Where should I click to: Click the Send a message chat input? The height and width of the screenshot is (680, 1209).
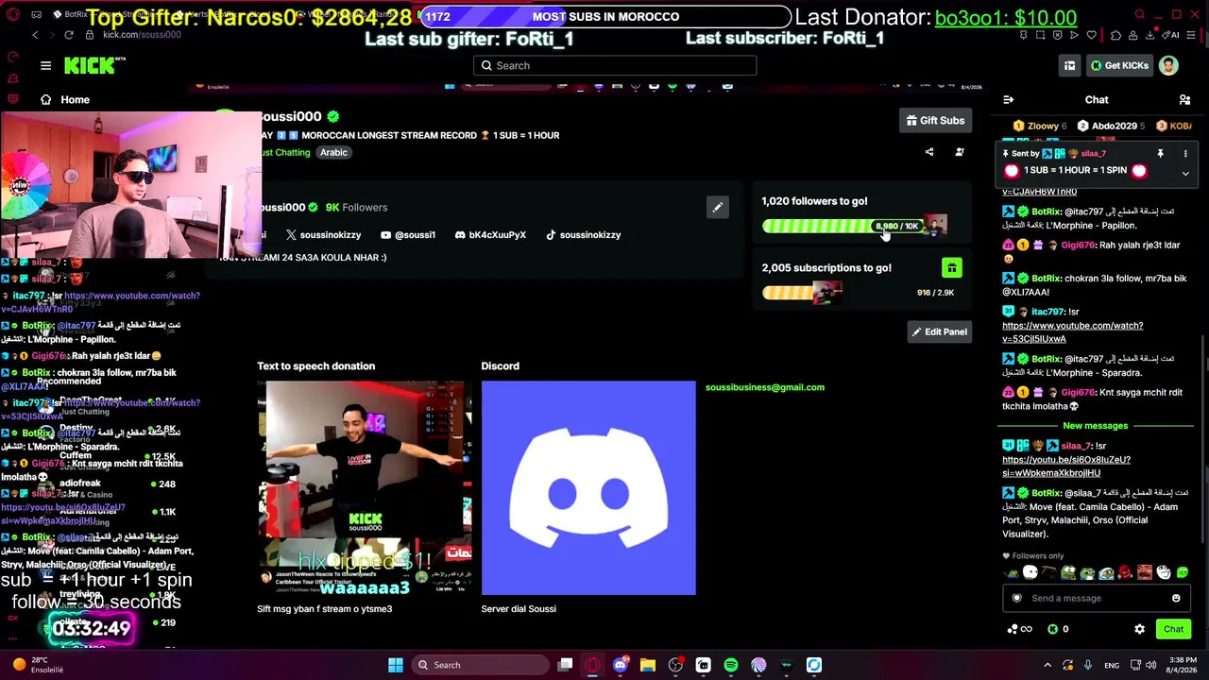click(1096, 598)
